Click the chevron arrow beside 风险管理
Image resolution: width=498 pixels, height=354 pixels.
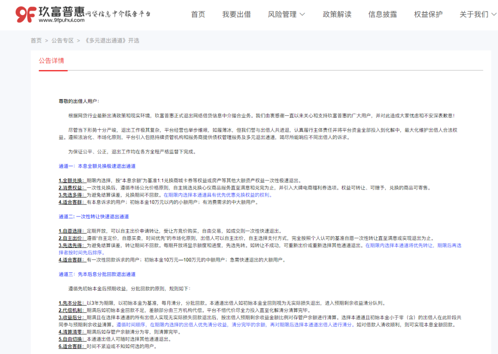(x=302, y=14)
